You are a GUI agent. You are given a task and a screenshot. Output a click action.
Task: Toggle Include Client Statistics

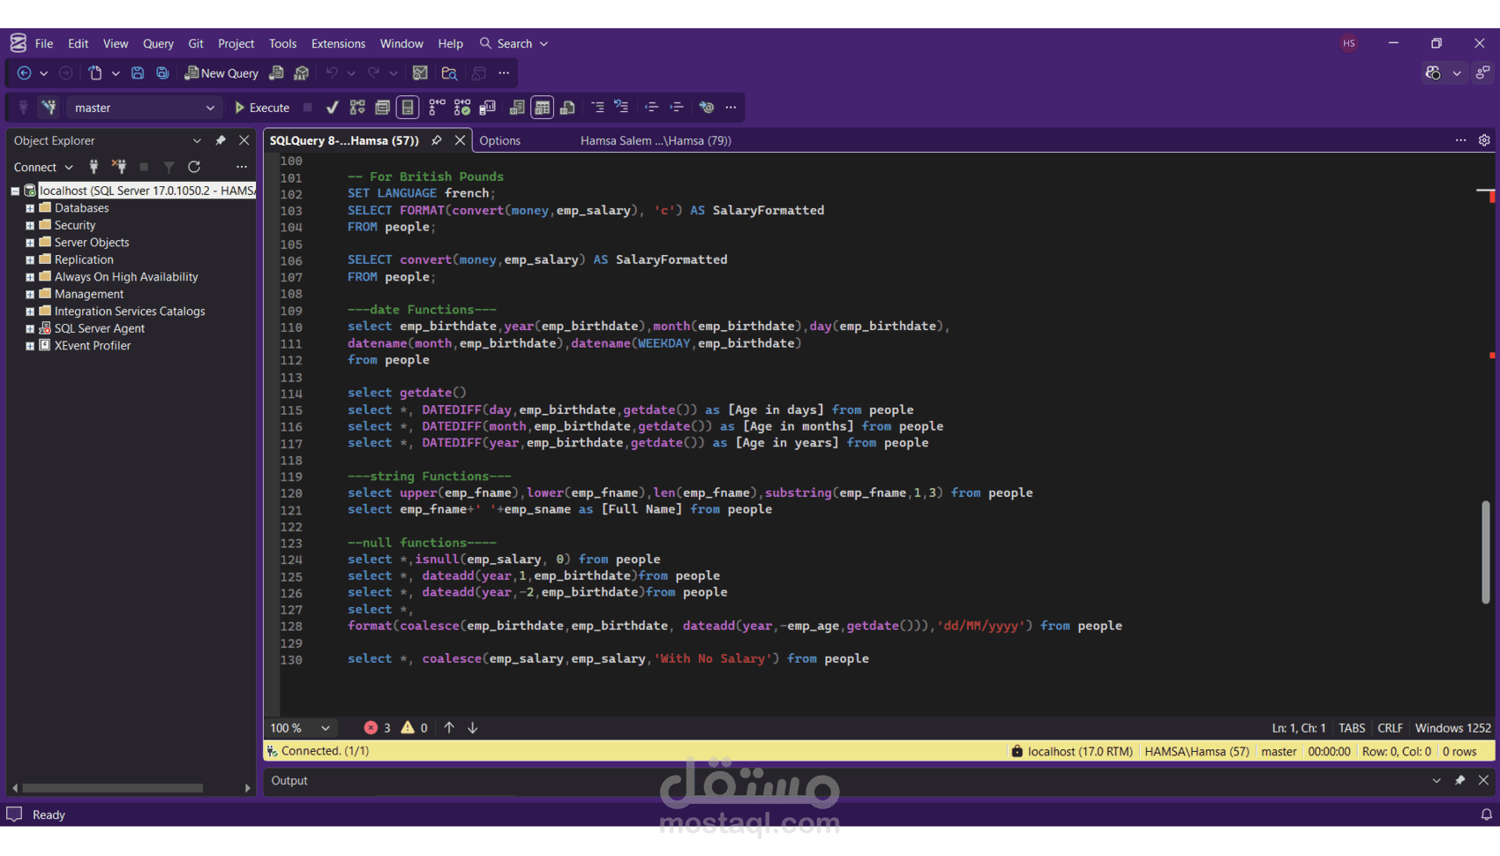coord(487,108)
